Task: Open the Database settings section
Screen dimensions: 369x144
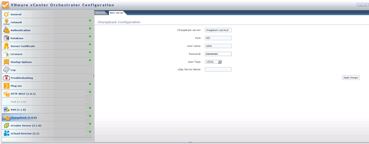Action: [47, 38]
